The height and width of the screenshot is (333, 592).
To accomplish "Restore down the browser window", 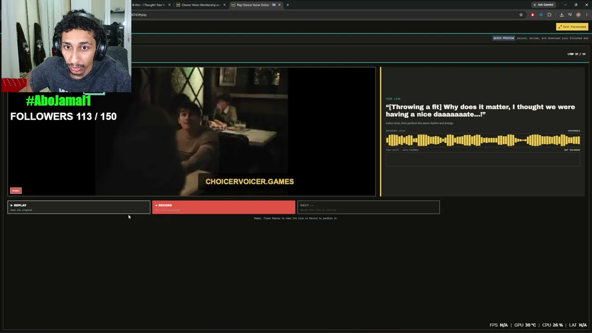I will [576, 5].
